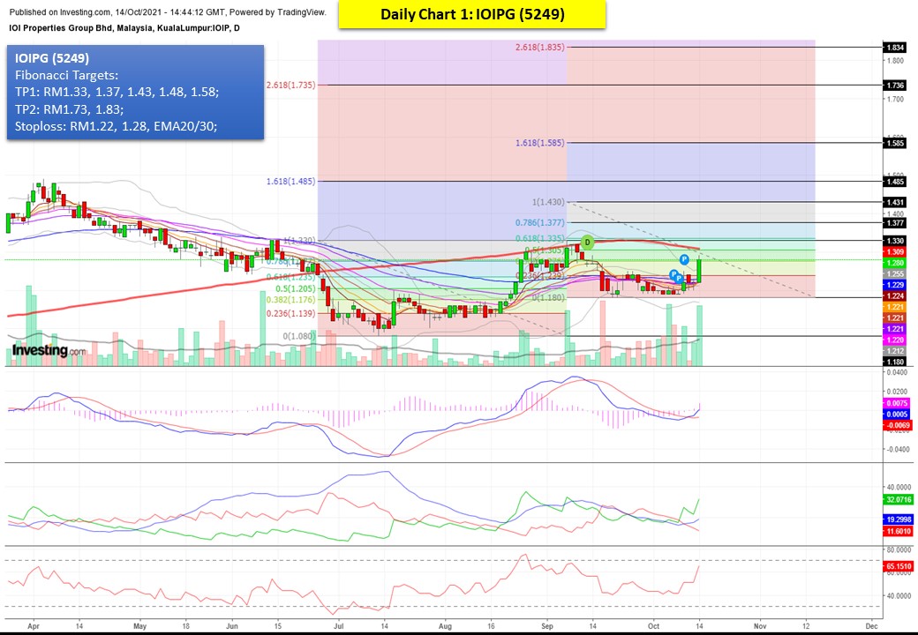
Task: Click the 1.736 price axis label
Action: point(895,85)
